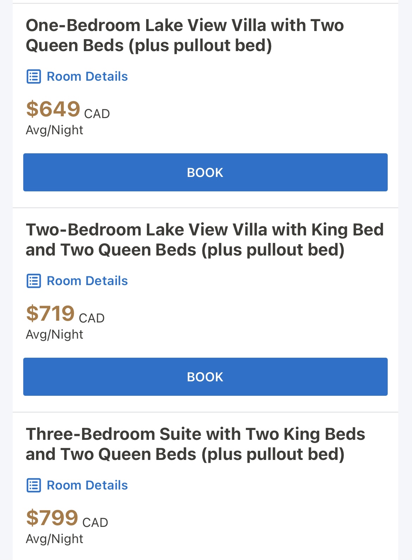
Task: Click Avg/Night text under the $649 price
Action: point(55,130)
